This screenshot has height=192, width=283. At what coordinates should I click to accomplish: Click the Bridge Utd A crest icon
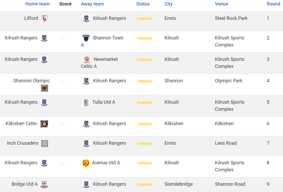click(x=44, y=184)
